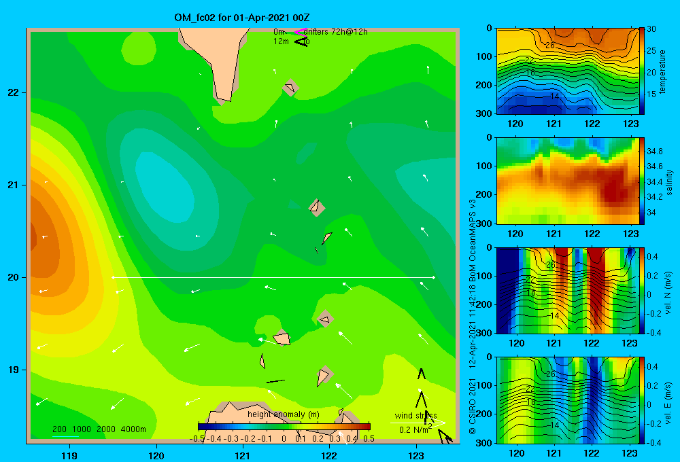The image size is (680, 462).
Task: Click the map title OM_fc02 for 01-Apr-2021 00Z
Action: pos(241,18)
